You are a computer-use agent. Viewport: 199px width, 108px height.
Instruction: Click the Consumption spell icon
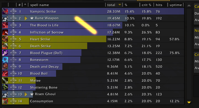click(x=5, y=101)
